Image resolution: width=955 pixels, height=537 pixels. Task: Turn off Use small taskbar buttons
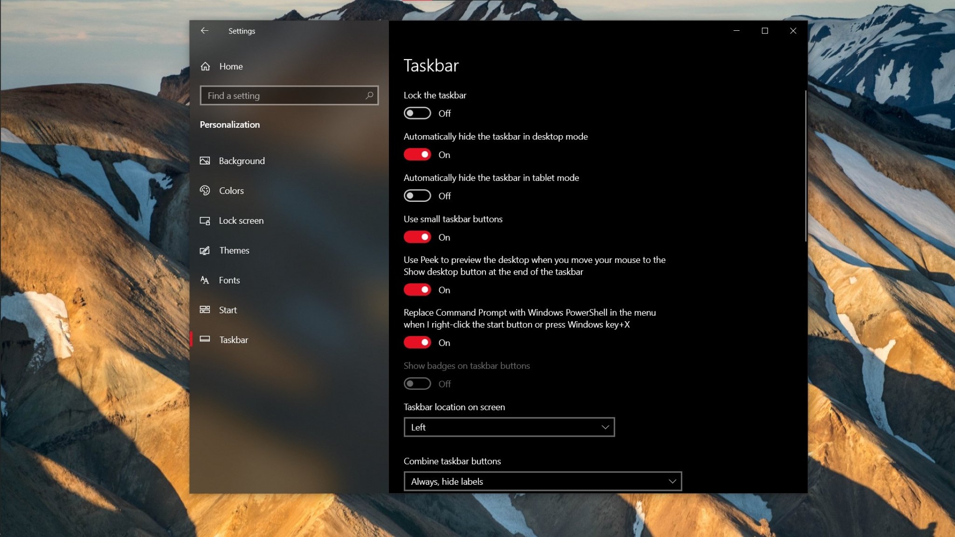pos(417,237)
